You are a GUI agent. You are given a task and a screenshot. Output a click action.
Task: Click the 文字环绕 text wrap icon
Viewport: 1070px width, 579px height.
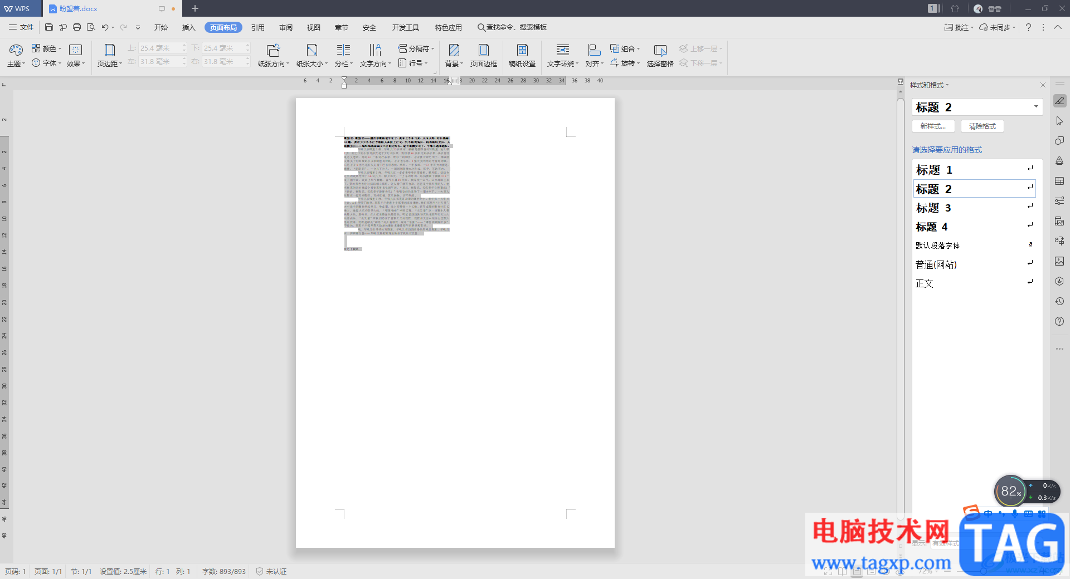(x=562, y=51)
